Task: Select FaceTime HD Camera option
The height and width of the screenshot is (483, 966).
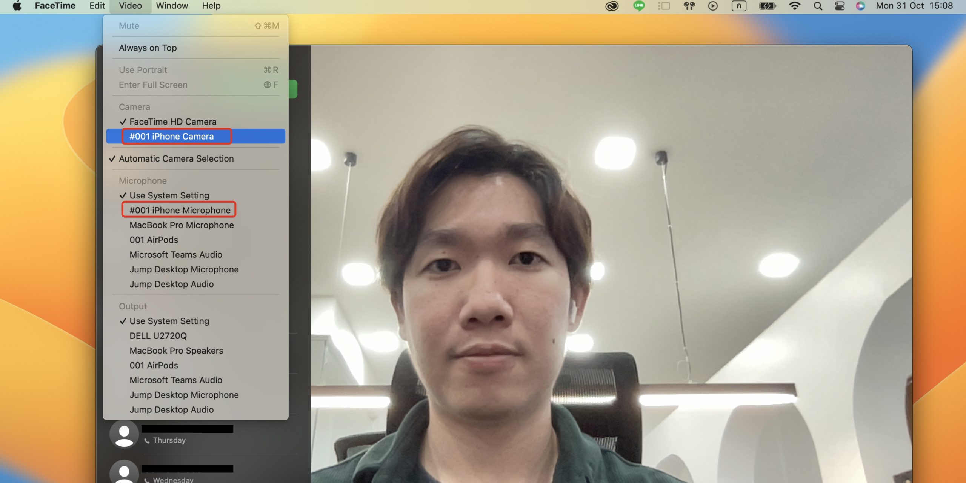Action: point(173,122)
